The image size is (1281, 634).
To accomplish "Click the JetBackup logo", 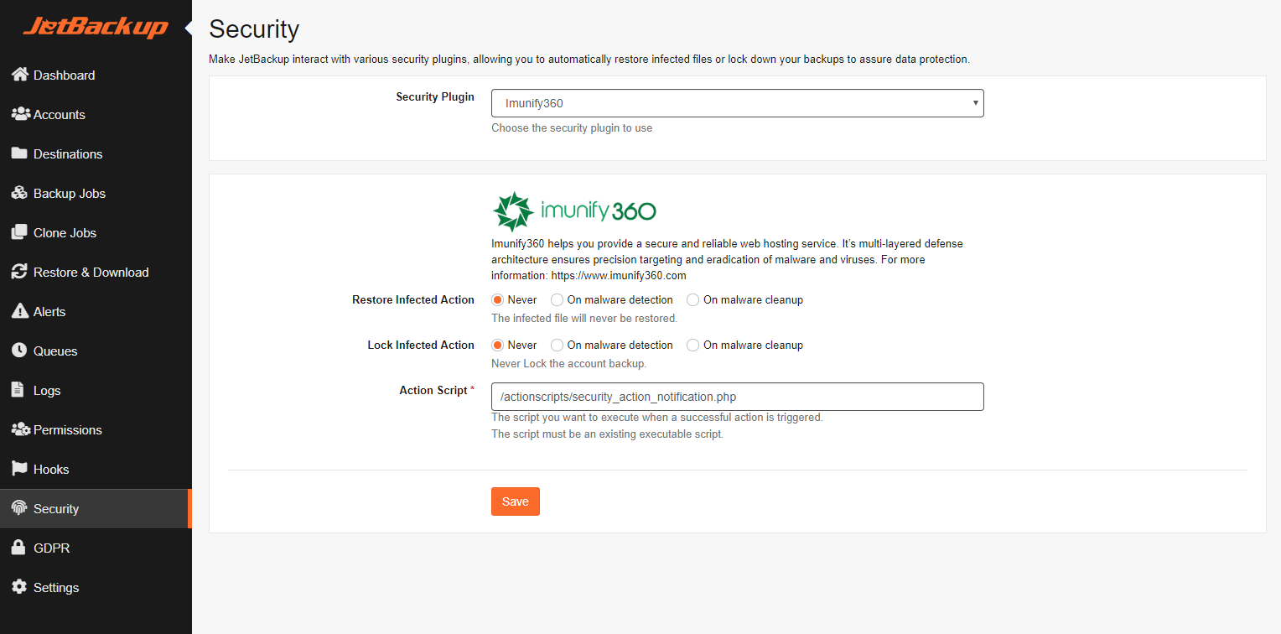I will click(x=96, y=28).
